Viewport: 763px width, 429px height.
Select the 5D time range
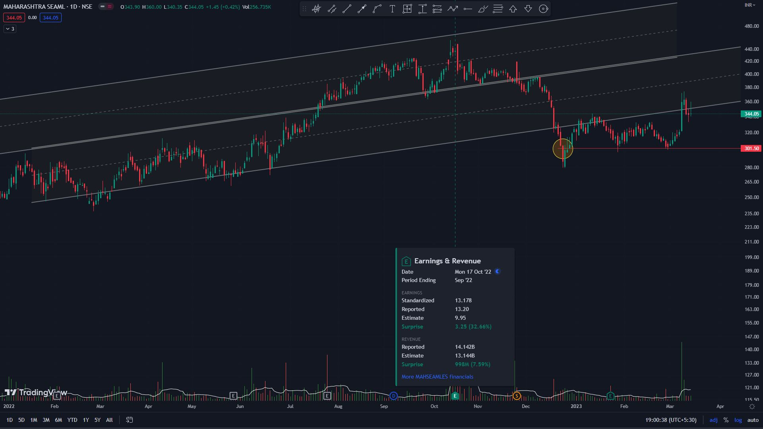[21, 420]
